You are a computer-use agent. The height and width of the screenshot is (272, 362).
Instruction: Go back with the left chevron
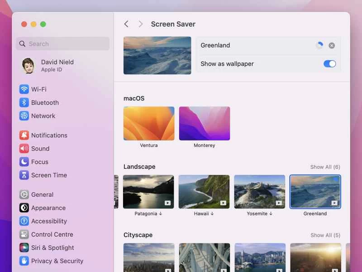[126, 24]
